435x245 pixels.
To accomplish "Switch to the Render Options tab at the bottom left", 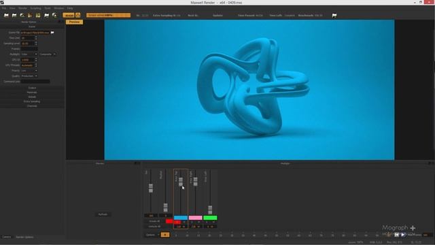I will [24, 237].
